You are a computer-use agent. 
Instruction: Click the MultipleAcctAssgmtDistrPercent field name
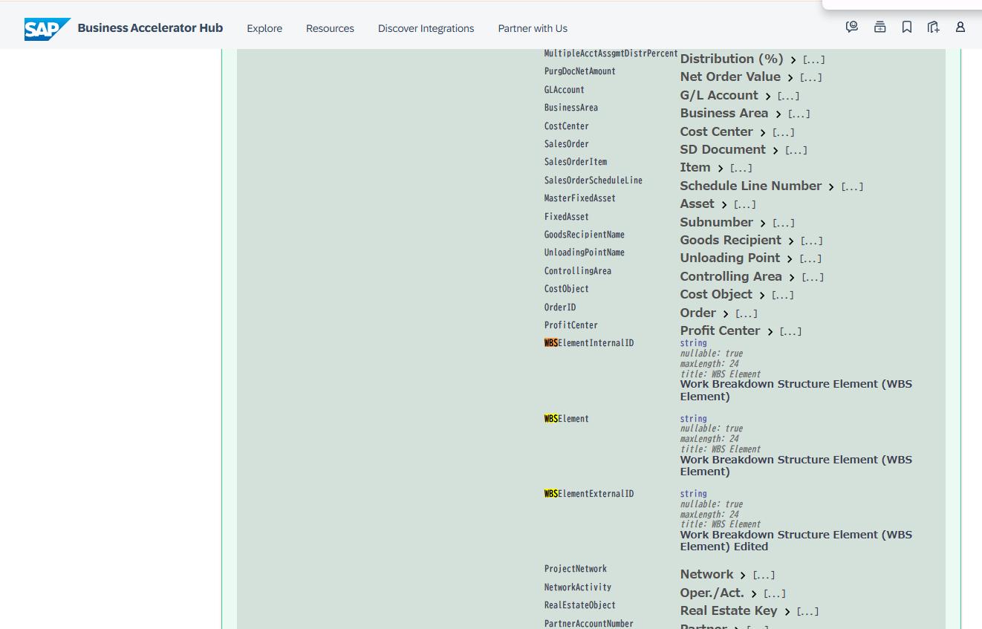[611, 53]
